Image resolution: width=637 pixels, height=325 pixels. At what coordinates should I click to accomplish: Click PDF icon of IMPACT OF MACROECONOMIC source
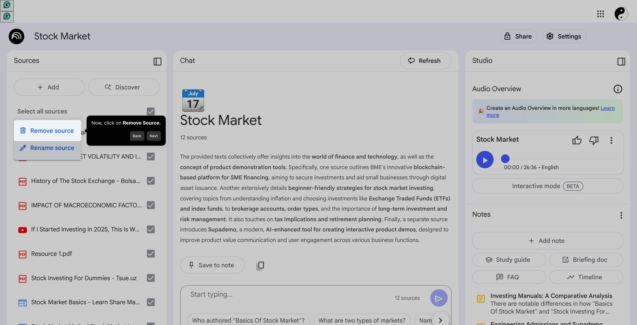click(x=23, y=206)
